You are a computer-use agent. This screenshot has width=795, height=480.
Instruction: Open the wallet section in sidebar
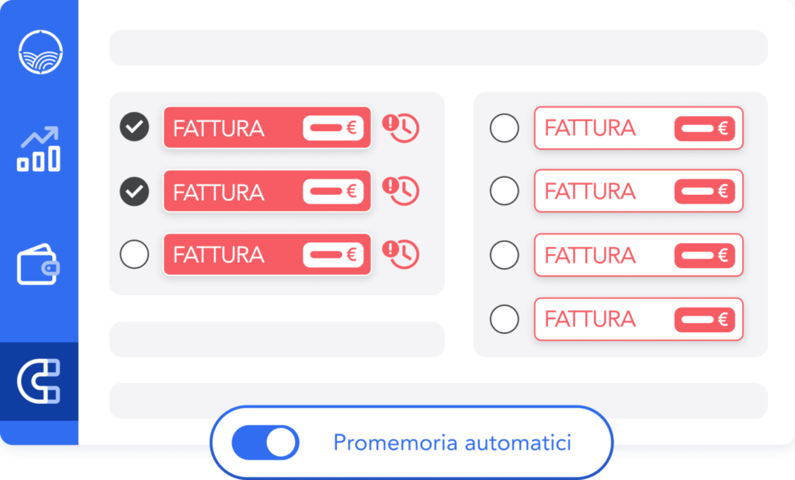coord(39,266)
